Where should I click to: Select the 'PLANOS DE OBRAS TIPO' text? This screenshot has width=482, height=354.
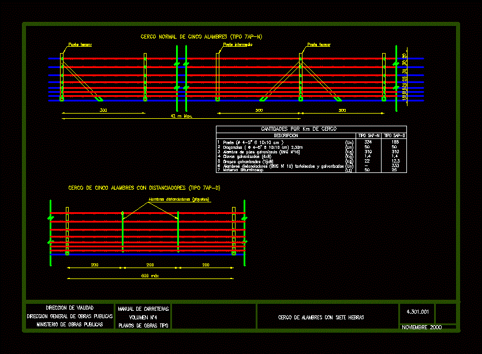tap(144, 325)
